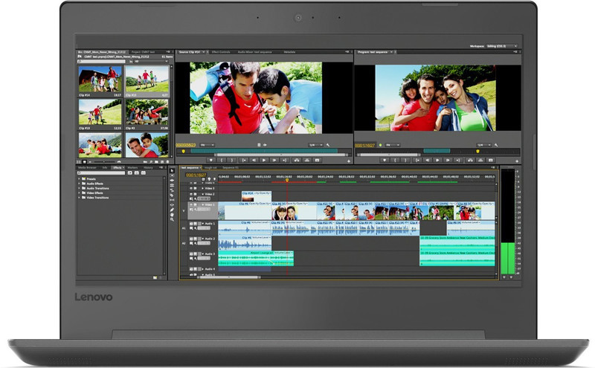
Task: Click the yellow playhead marker on timeline ruler
Action: click(x=287, y=179)
